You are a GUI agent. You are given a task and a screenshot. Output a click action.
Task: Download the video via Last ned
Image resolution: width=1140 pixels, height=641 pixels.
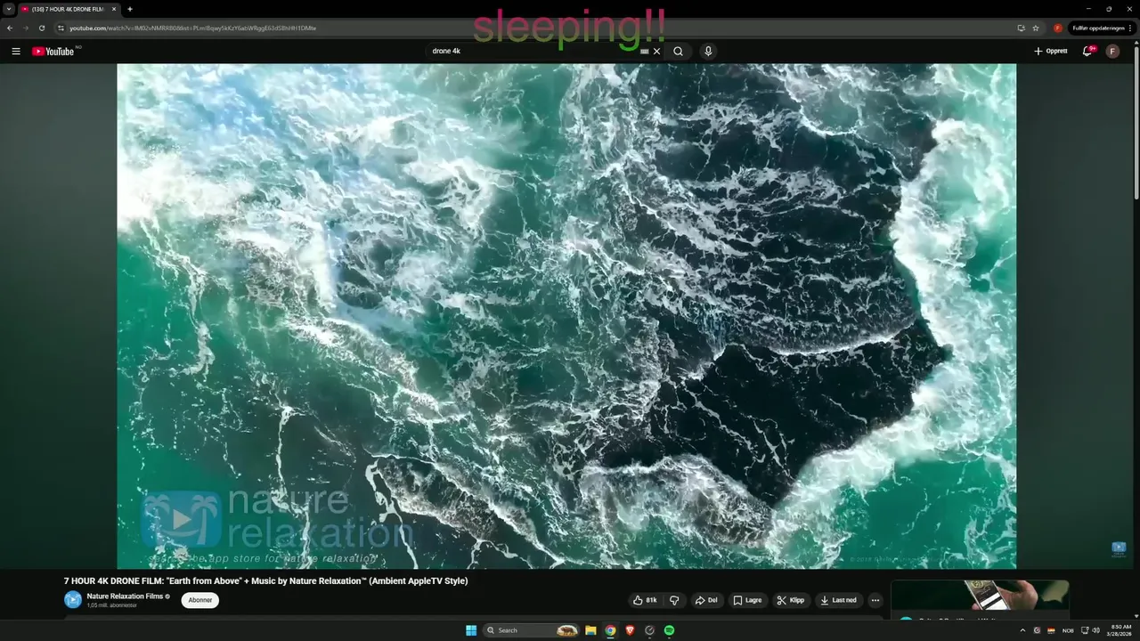pyautogui.click(x=839, y=600)
